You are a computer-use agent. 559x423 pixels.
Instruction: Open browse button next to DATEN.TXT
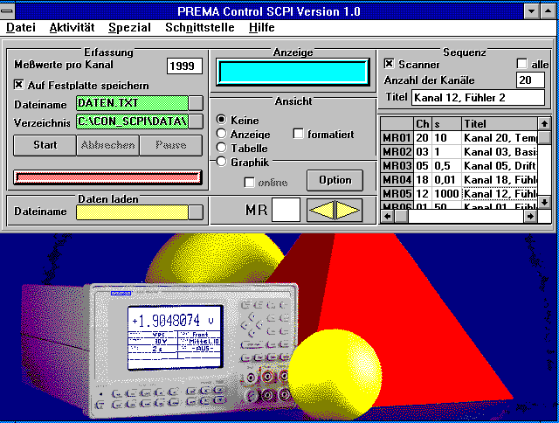pyautogui.click(x=196, y=103)
